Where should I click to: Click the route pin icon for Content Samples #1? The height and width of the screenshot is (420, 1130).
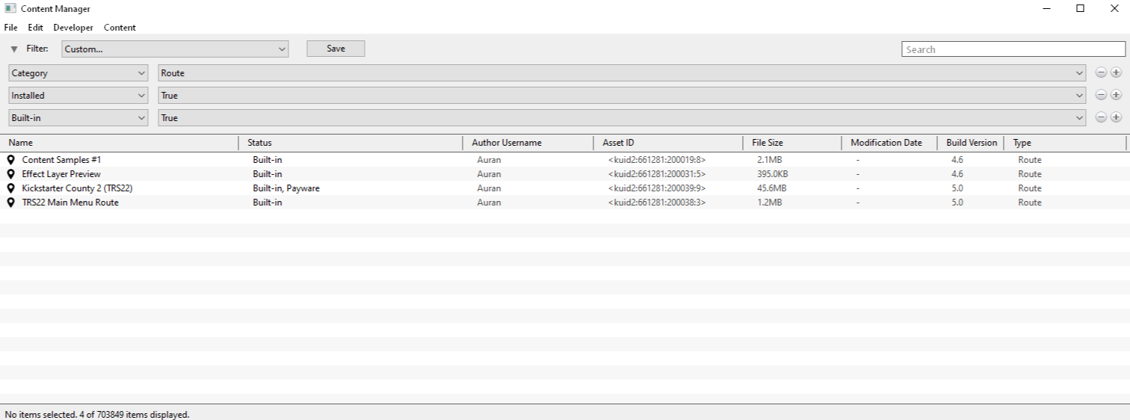pos(10,160)
